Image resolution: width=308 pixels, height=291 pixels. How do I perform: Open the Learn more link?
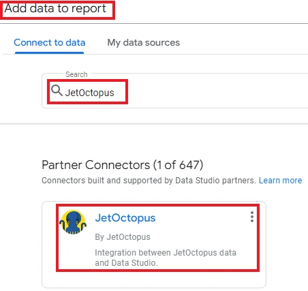tap(280, 181)
